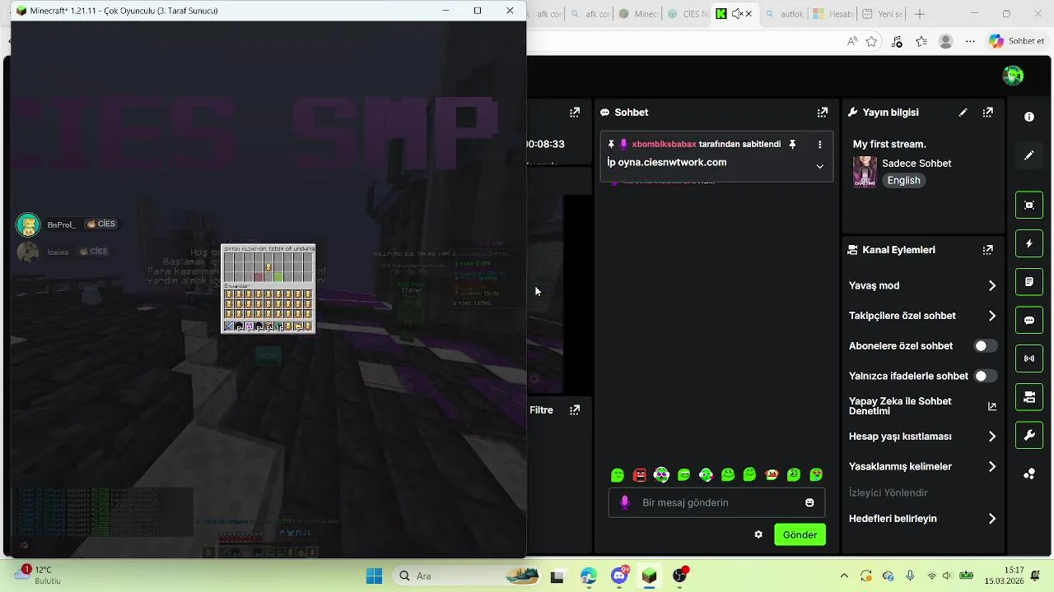Open the browser media control icon
Image resolution: width=1054 pixels, height=592 pixels.
(x=897, y=41)
